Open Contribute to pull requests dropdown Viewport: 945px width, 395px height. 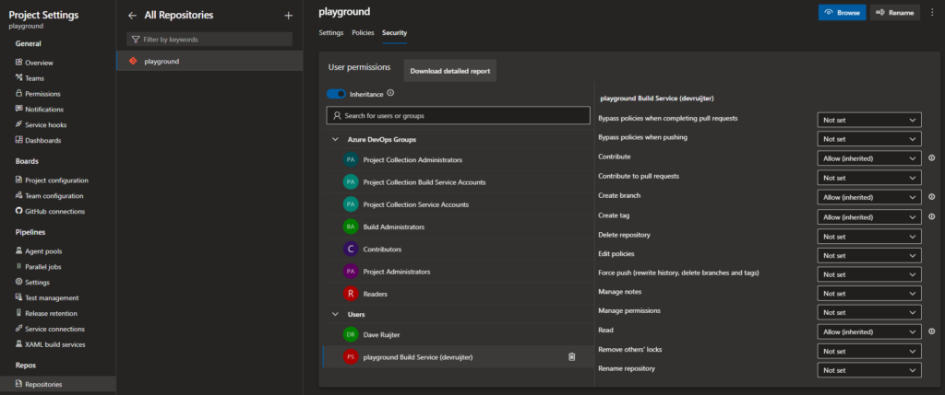click(869, 178)
